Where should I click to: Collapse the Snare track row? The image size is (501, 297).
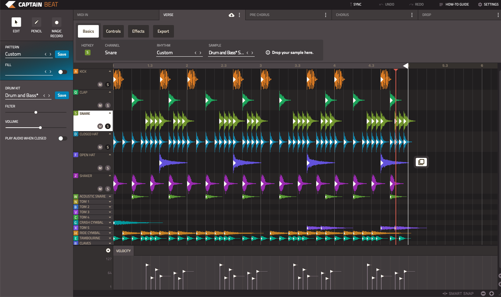(110, 113)
